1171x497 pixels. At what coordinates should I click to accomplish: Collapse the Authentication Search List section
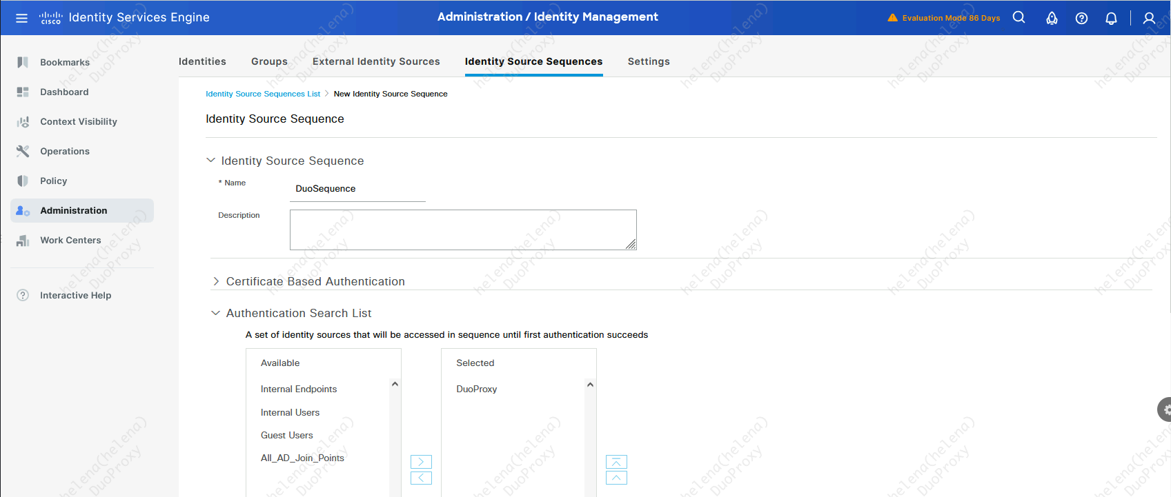[x=216, y=313]
